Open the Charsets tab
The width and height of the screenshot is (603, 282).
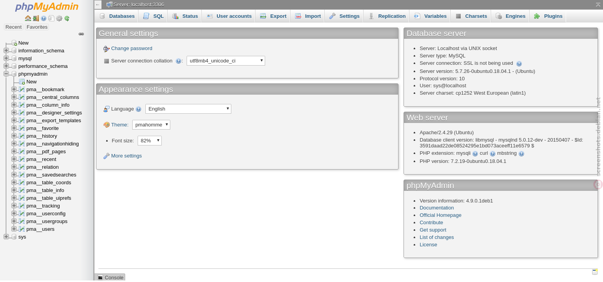click(471, 16)
